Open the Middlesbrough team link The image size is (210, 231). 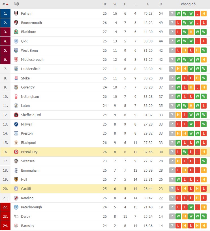click(32, 60)
